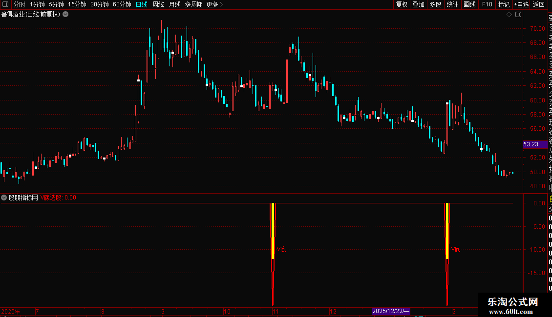The image size is (552, 317).
Task: Add stock via +自选 button
Action: pos(522,4)
